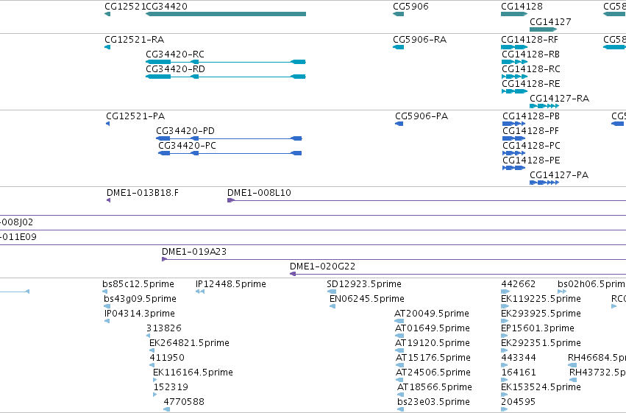This screenshot has height=413, width=626.
Task: Select EST label bs43g09.5prime
Action: (x=140, y=299)
